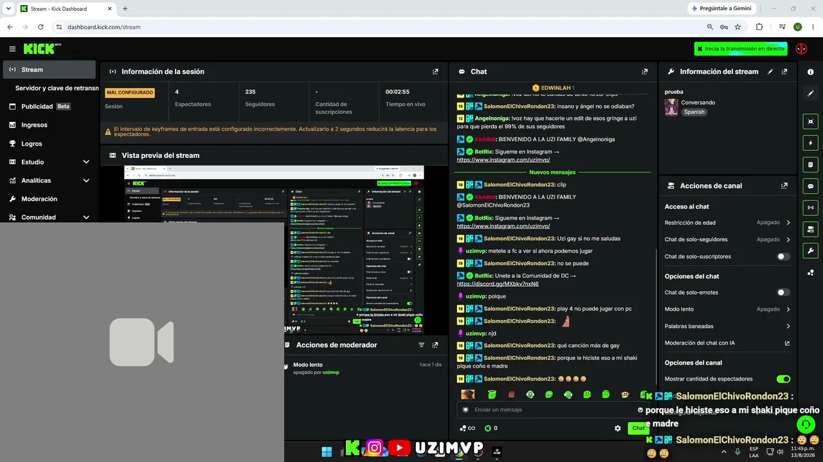Reload the dashboard page
823x462 pixels.
41,27
